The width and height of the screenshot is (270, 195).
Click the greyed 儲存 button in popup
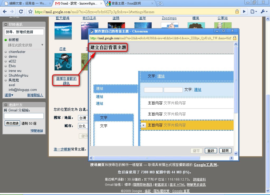point(196,151)
